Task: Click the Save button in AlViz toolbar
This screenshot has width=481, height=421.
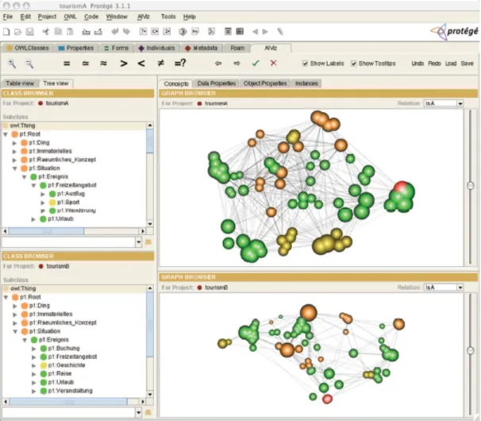Action: (x=467, y=64)
